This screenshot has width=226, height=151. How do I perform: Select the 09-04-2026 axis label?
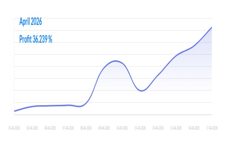104,128
